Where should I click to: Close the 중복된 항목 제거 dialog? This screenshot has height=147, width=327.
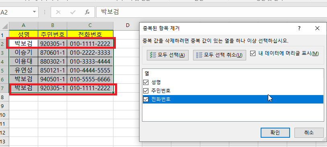[x=317, y=28]
